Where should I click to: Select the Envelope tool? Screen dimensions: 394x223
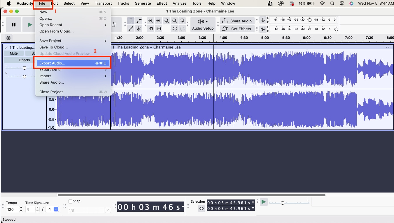pyautogui.click(x=139, y=21)
